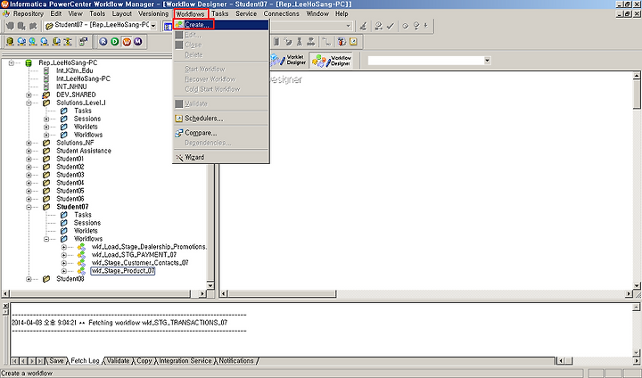Open the Versioning menu
This screenshot has width=642, height=378.
coord(153,13)
